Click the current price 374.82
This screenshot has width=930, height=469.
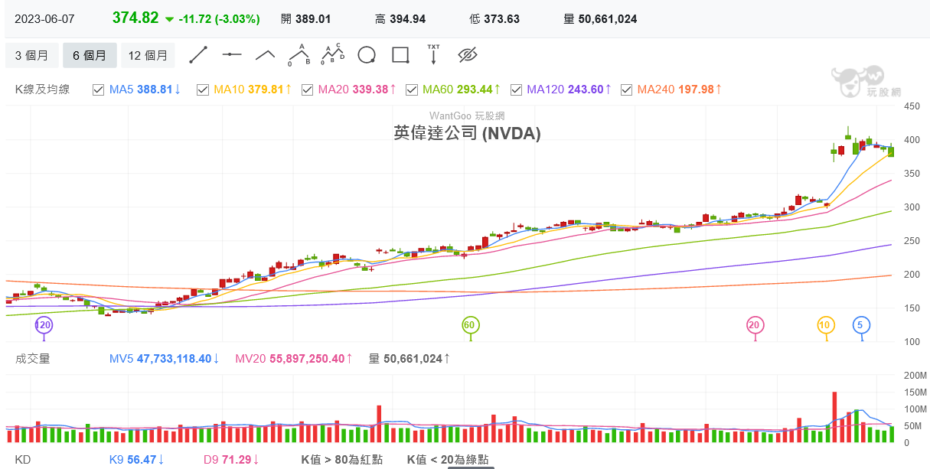pyautogui.click(x=135, y=18)
